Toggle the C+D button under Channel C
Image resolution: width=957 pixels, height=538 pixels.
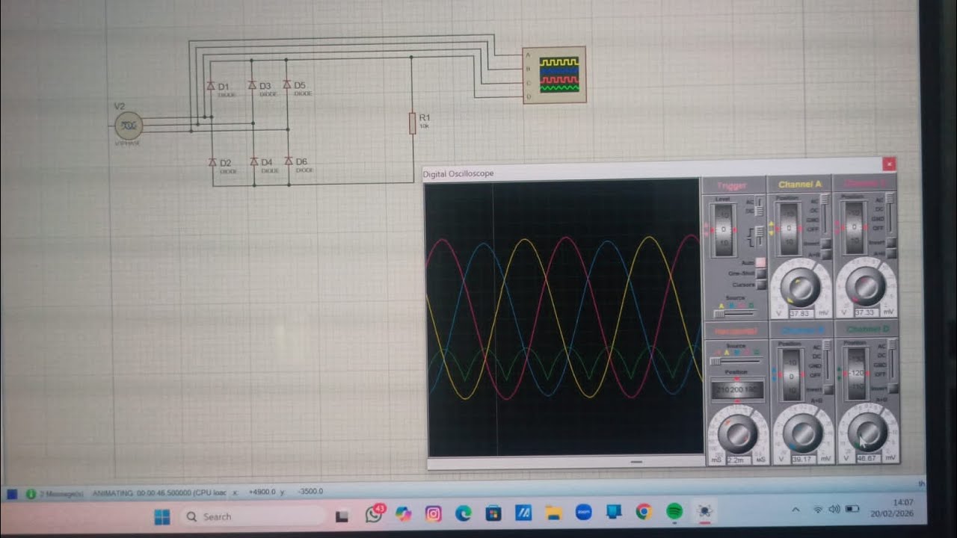tap(891, 253)
